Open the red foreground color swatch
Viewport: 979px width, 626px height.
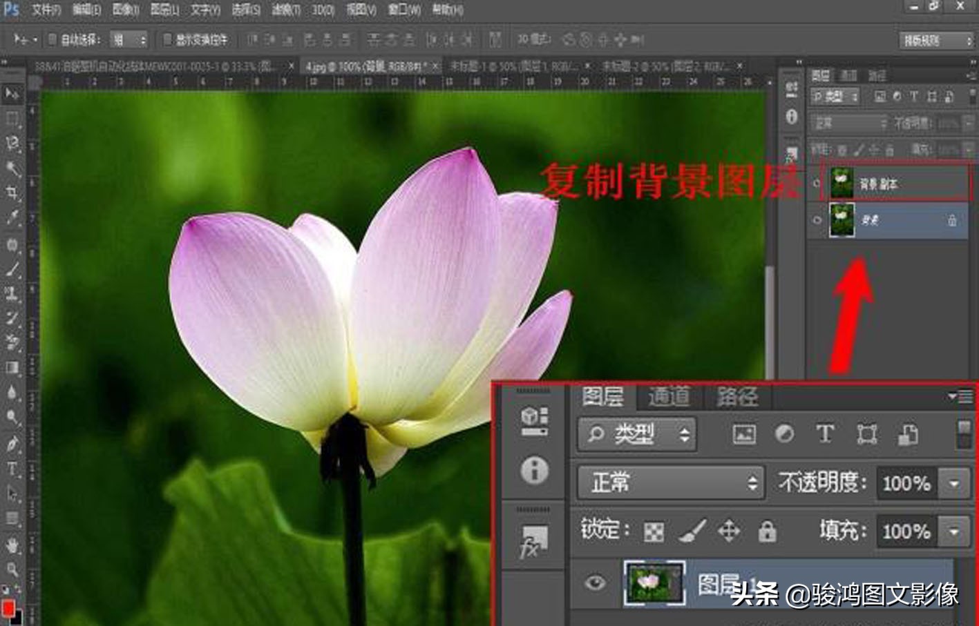pyautogui.click(x=8, y=607)
